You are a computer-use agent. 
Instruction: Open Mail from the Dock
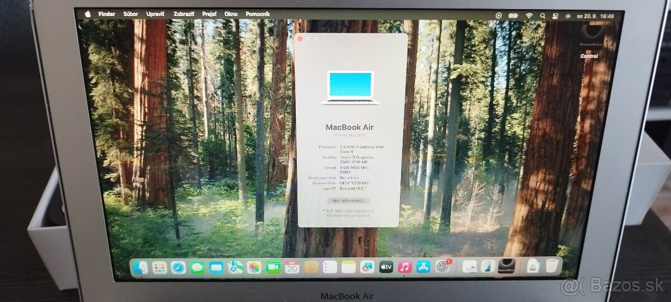[x=216, y=267]
